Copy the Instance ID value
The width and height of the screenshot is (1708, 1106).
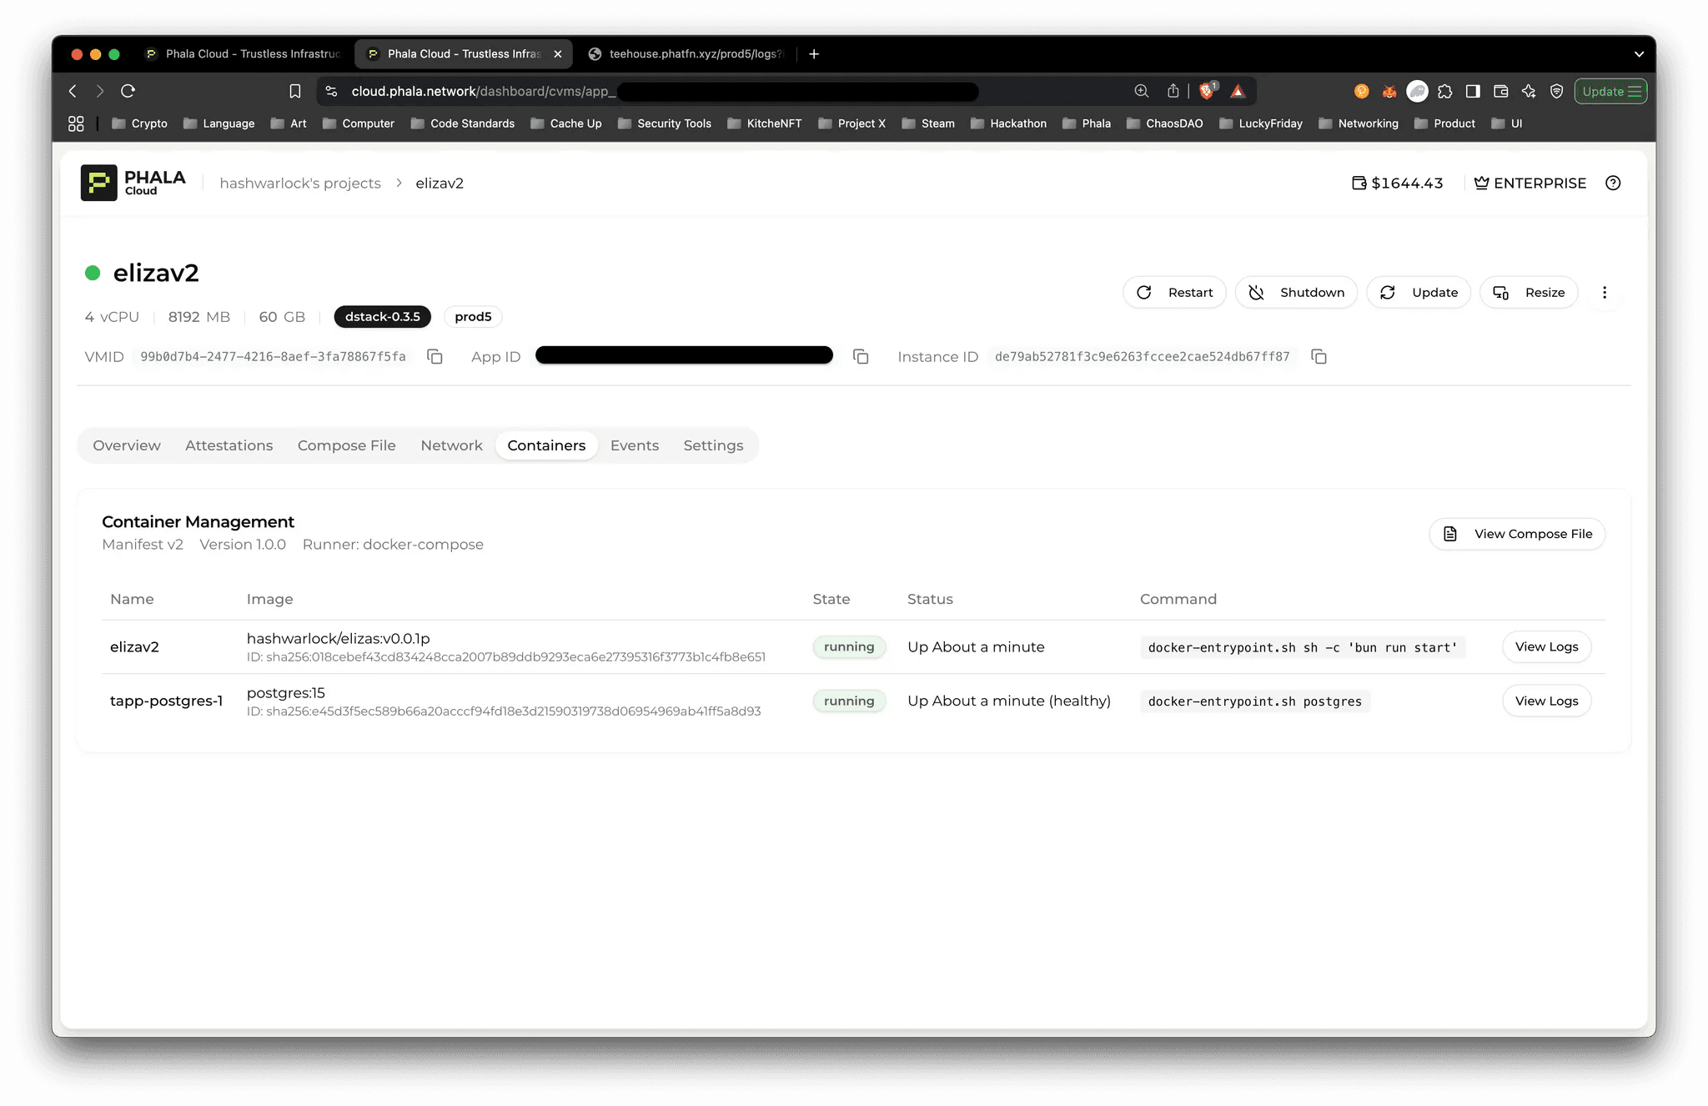point(1319,357)
